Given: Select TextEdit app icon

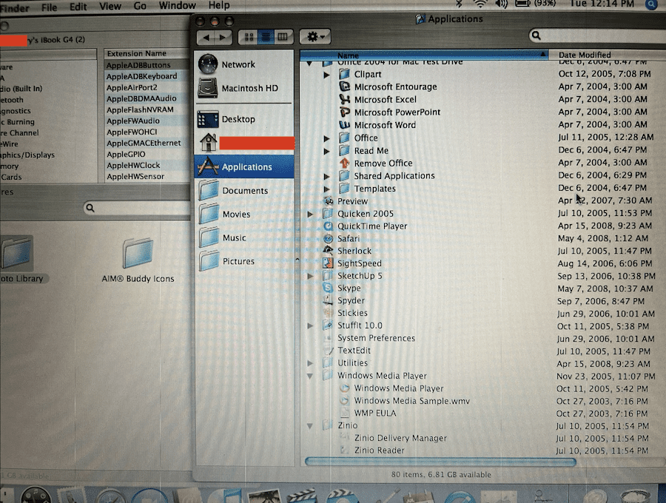Looking at the screenshot, I should [x=328, y=350].
